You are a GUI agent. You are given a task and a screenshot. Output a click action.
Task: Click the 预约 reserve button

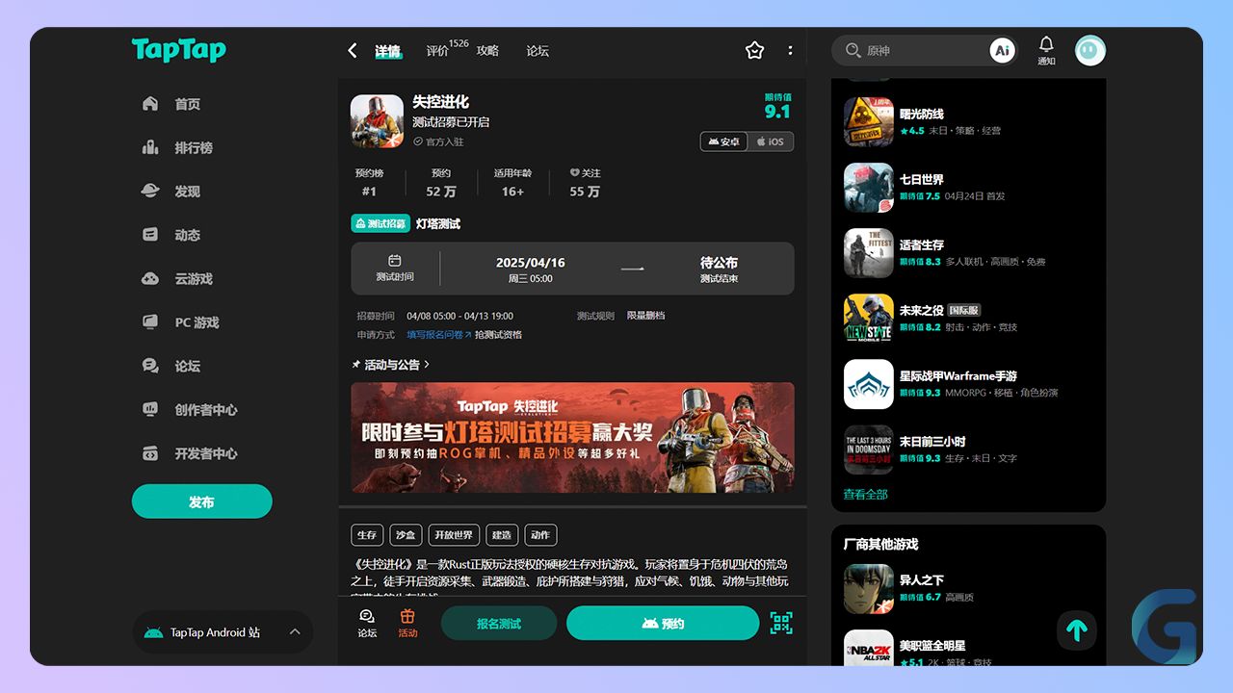click(663, 623)
